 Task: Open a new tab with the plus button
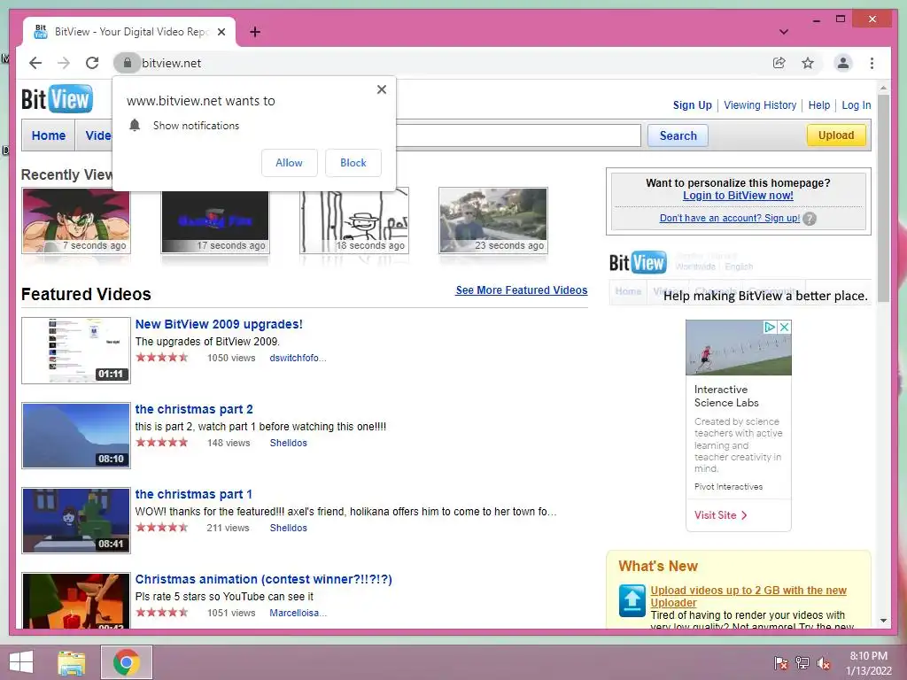[255, 32]
